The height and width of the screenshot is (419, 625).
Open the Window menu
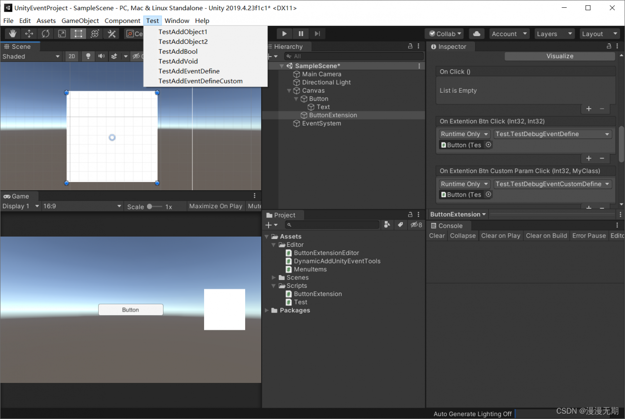[x=177, y=20]
